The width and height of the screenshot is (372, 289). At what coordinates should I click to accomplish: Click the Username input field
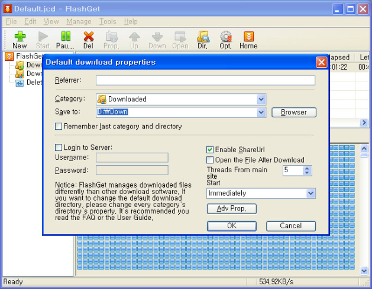[132, 157]
